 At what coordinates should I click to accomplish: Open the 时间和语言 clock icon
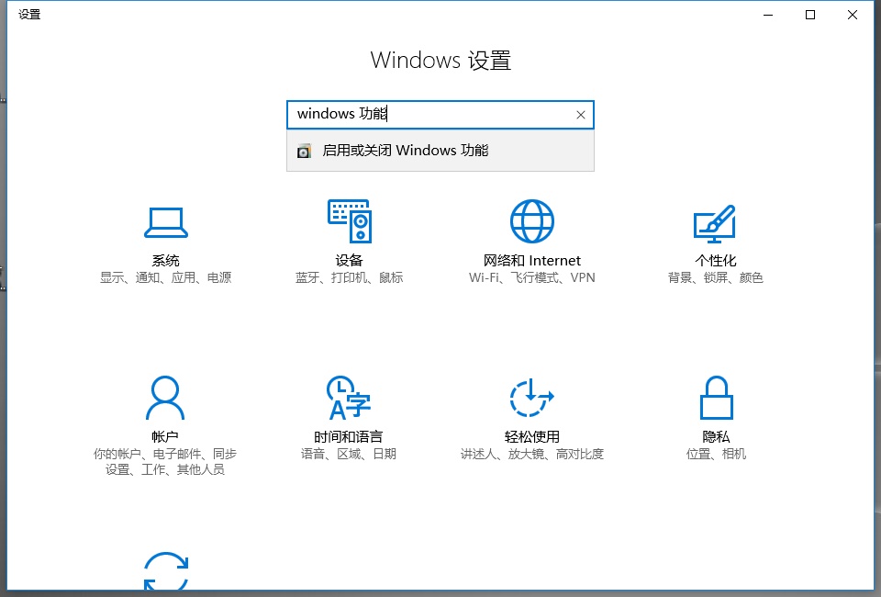[349, 398]
